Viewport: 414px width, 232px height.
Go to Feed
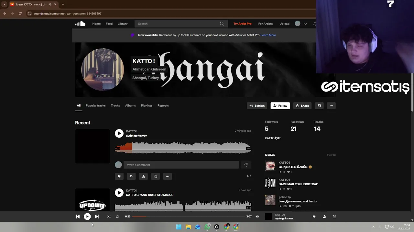(x=109, y=24)
